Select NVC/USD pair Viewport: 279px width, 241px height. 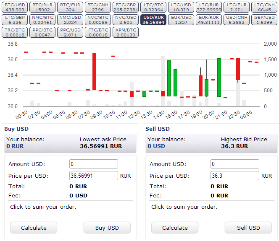click(x=126, y=20)
